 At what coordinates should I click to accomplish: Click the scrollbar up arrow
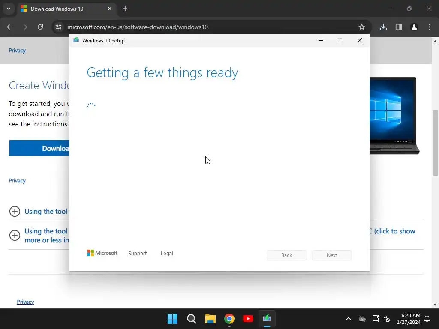(x=435, y=41)
